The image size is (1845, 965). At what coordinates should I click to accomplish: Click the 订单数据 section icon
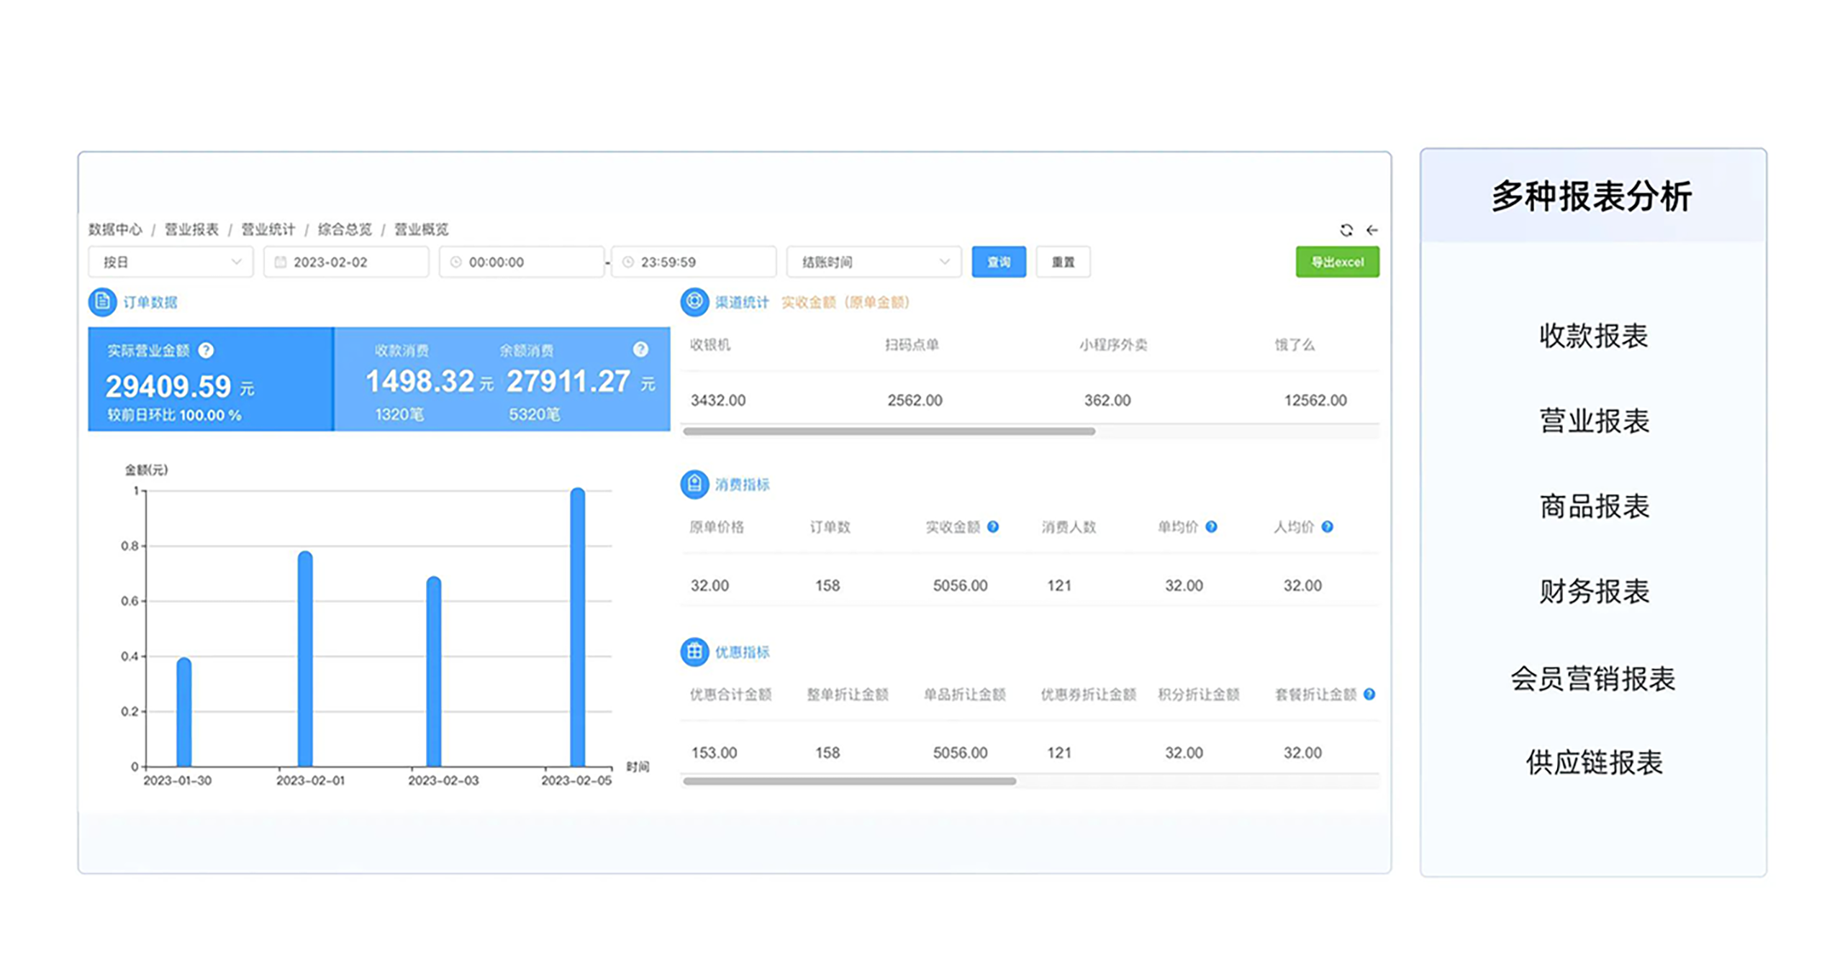(102, 302)
